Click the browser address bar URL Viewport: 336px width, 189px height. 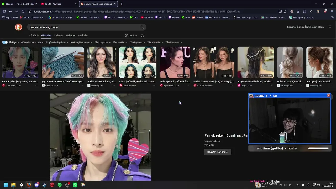click(136, 12)
